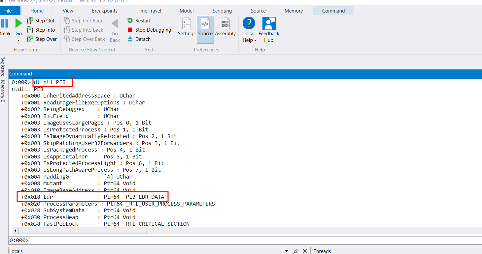Click the Step Over icon

(30, 39)
